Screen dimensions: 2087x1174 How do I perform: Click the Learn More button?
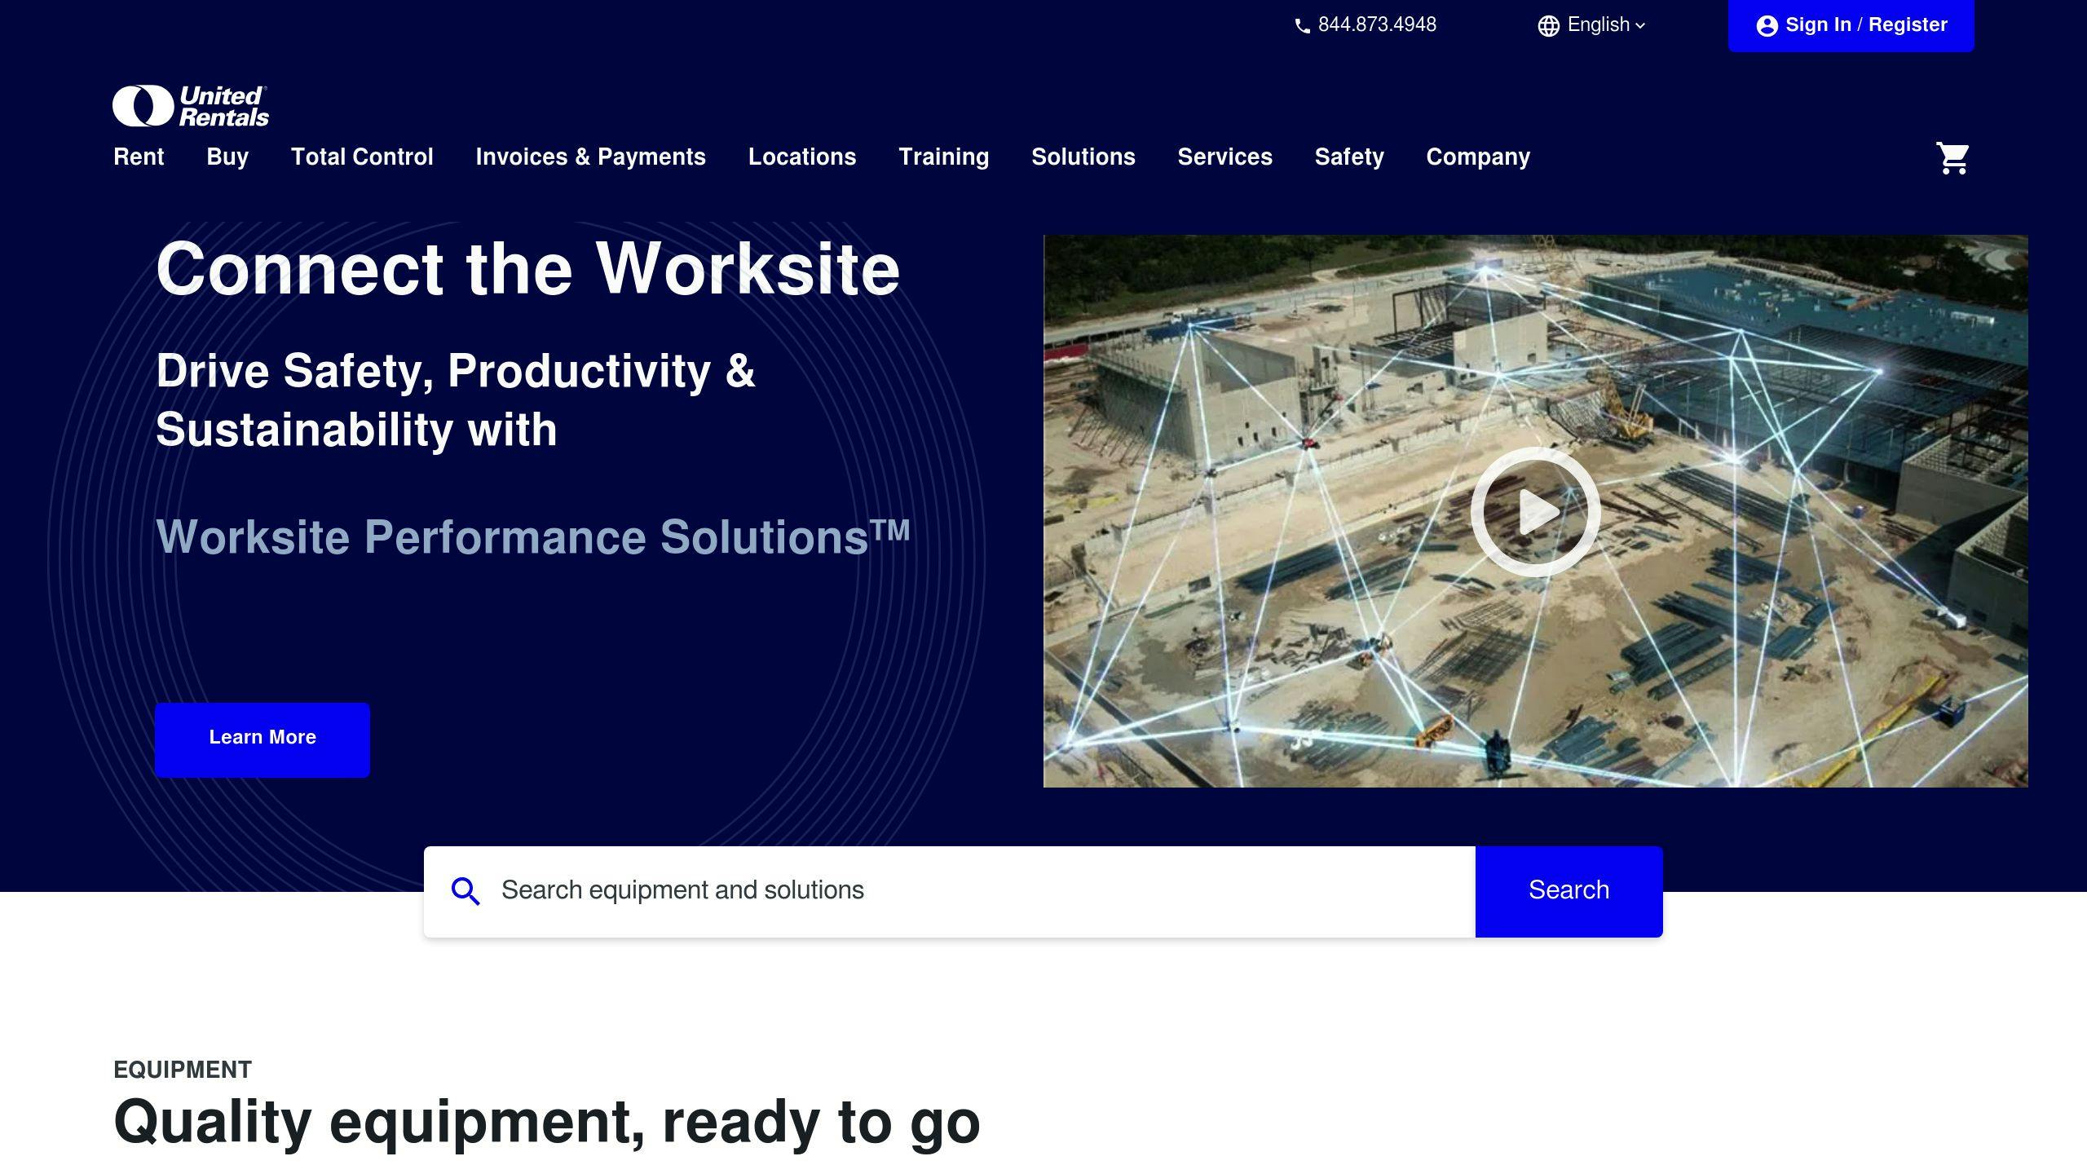point(263,739)
